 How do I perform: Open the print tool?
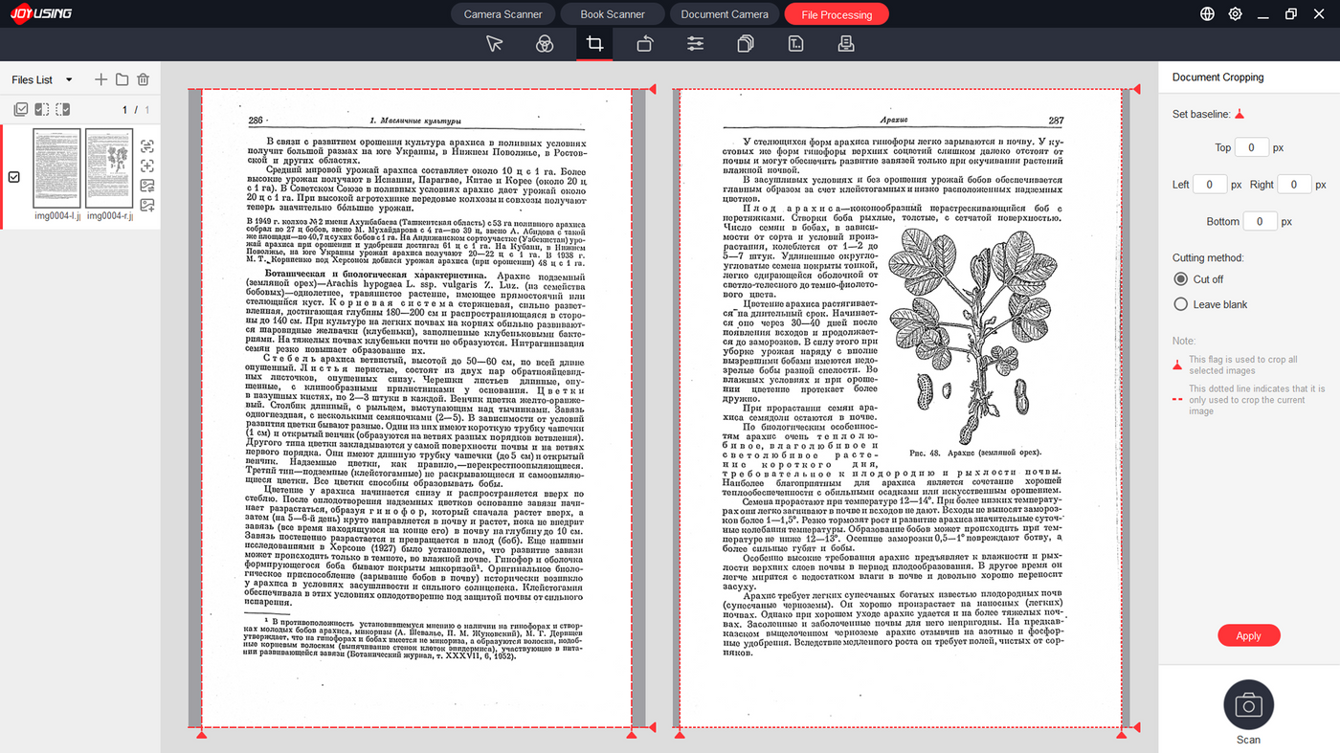click(x=845, y=44)
